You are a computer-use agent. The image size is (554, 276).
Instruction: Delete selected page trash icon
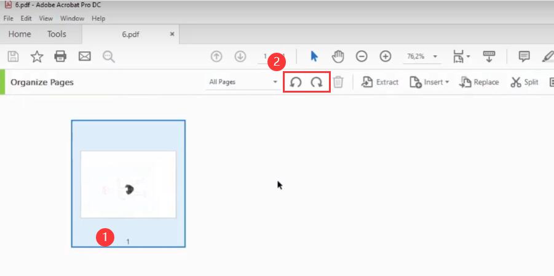click(338, 82)
